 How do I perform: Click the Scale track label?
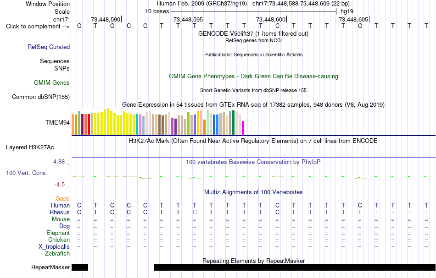(62, 11)
